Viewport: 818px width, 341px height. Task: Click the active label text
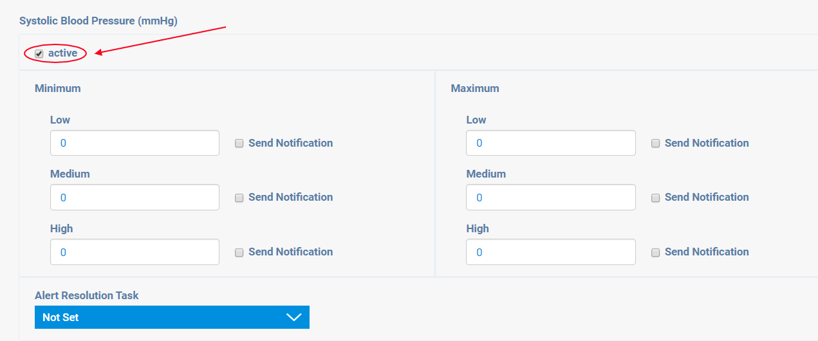(62, 53)
